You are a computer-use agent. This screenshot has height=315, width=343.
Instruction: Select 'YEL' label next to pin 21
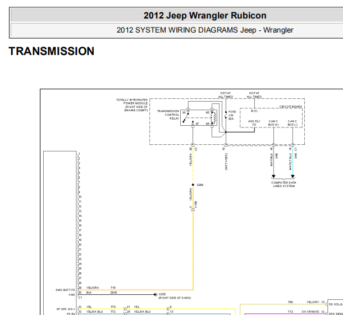tap(136, 307)
